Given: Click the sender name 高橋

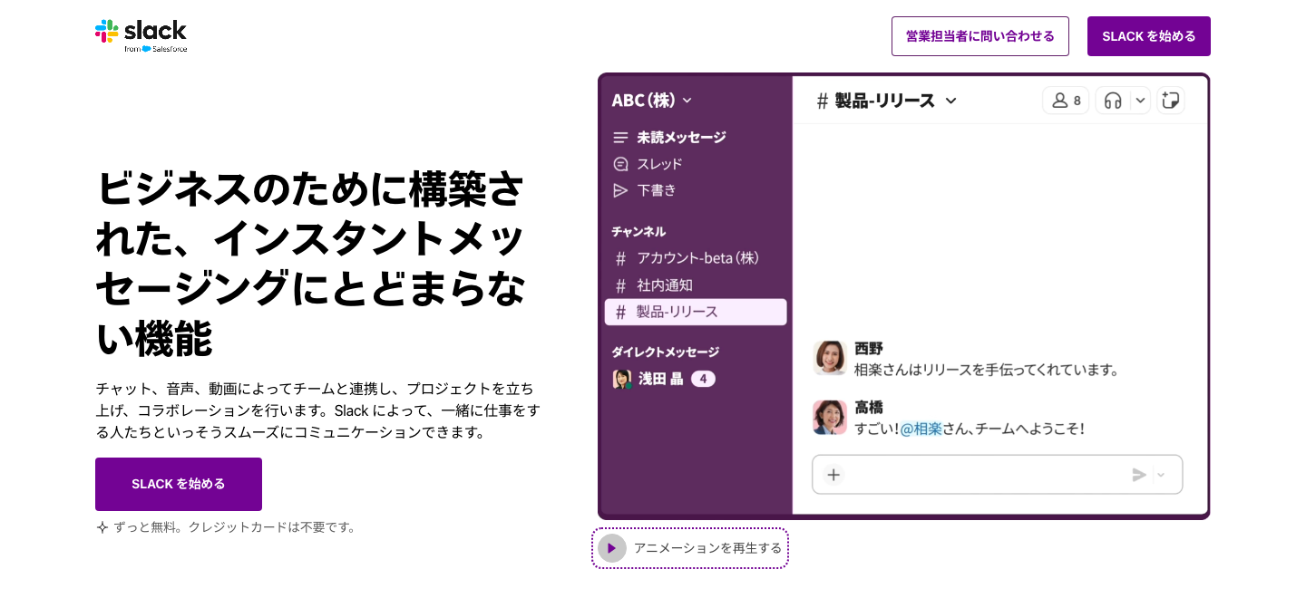Looking at the screenshot, I should tap(869, 408).
